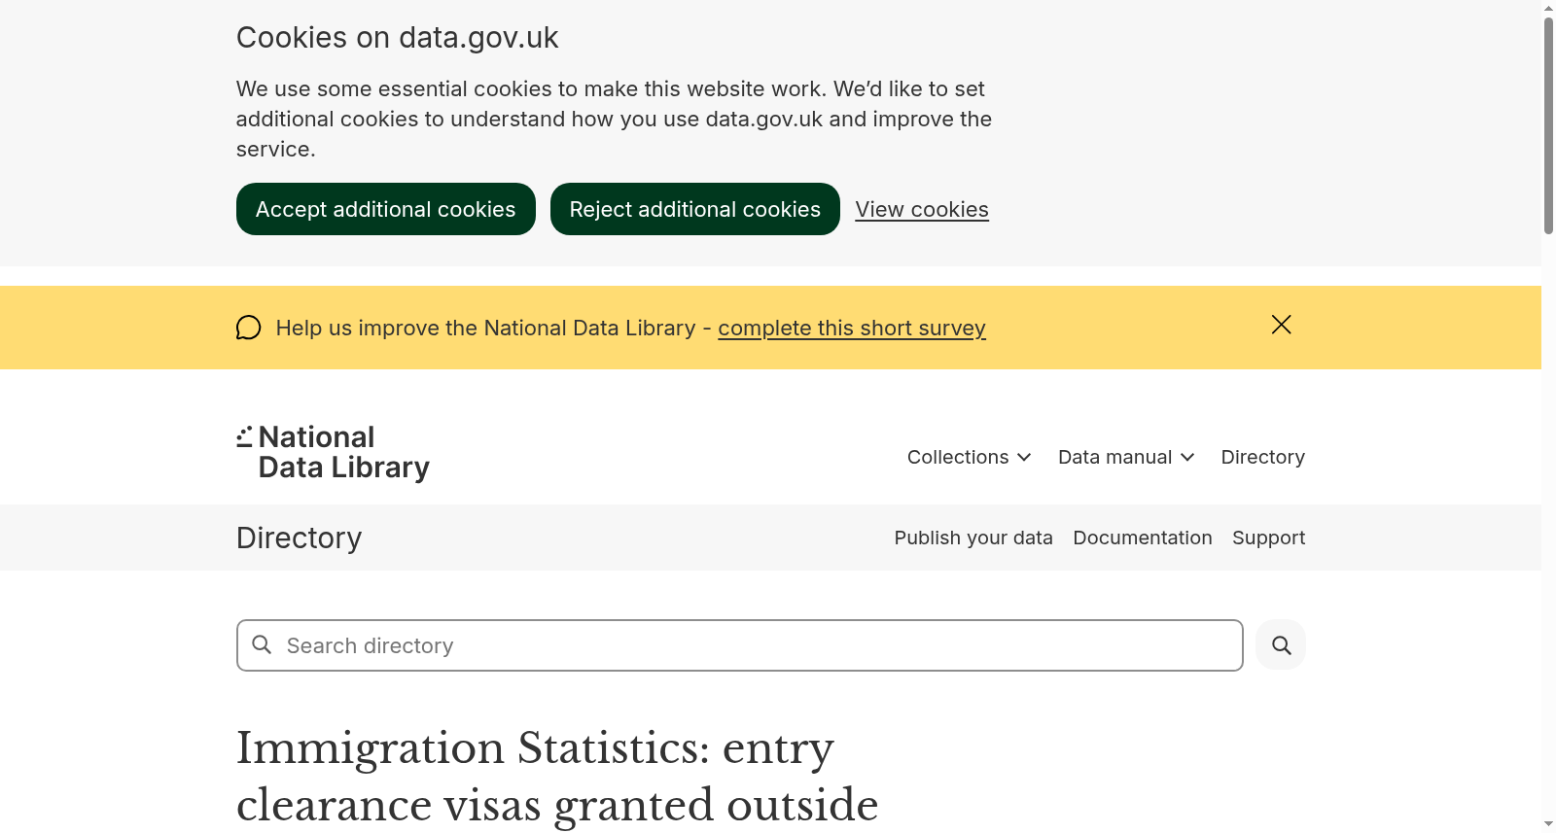Viewport: 1556px width, 833px height.
Task: Focus the Search directory input field
Action: click(x=740, y=645)
